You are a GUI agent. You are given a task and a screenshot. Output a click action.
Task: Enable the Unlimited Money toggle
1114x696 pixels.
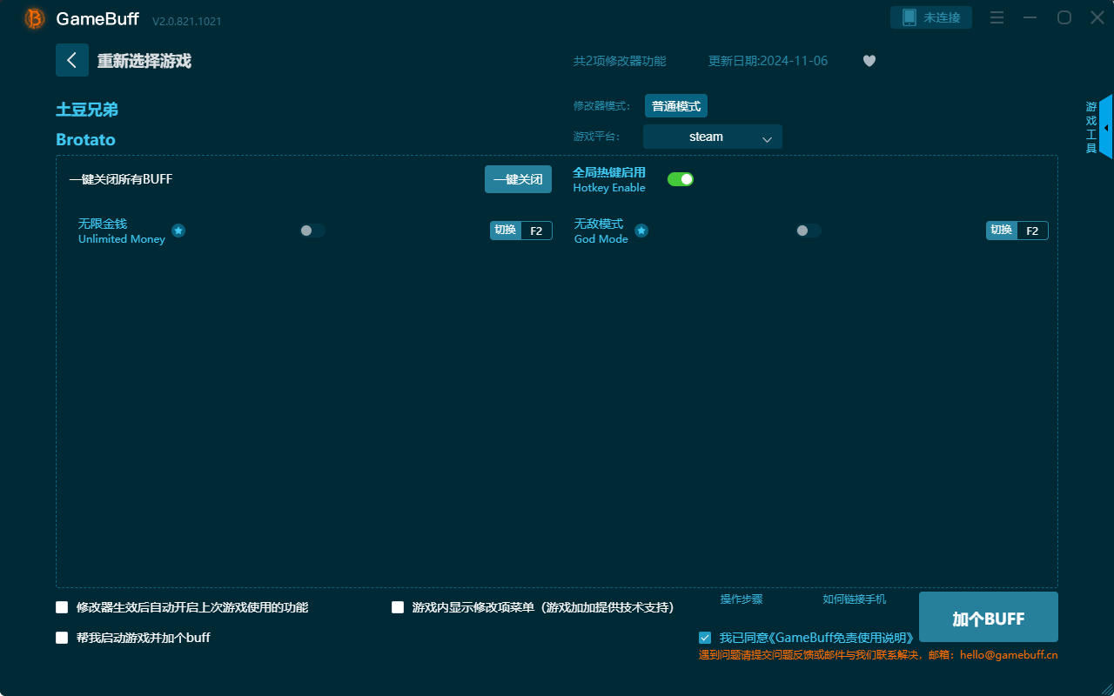click(x=312, y=231)
